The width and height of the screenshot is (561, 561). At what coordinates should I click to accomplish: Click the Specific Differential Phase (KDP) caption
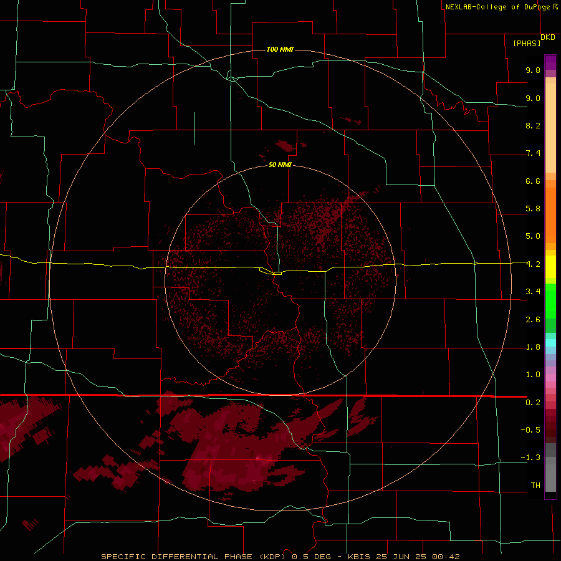[x=194, y=557]
